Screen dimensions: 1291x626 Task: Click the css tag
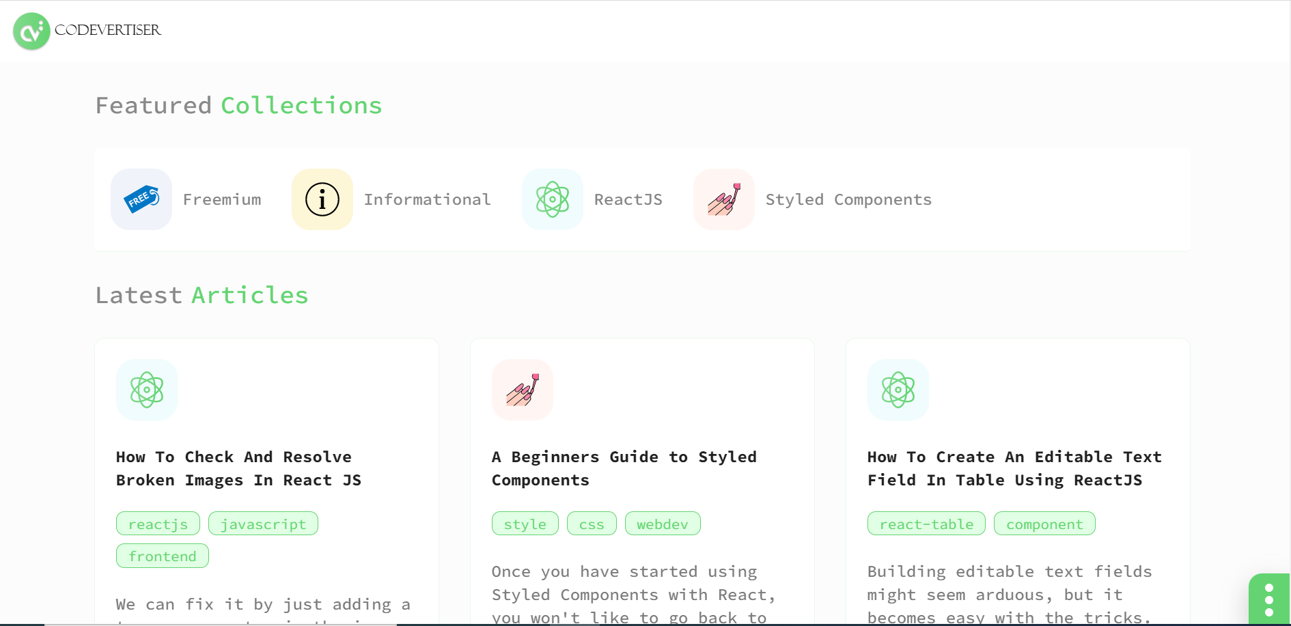[592, 524]
